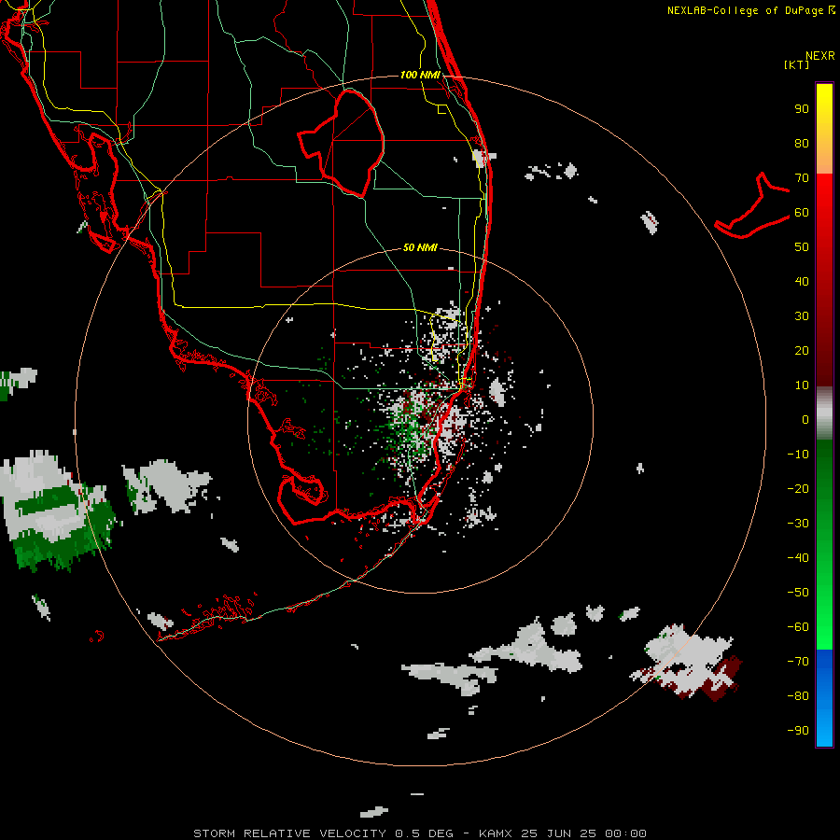
Task: Select the -30 scale label
Action: (x=798, y=524)
